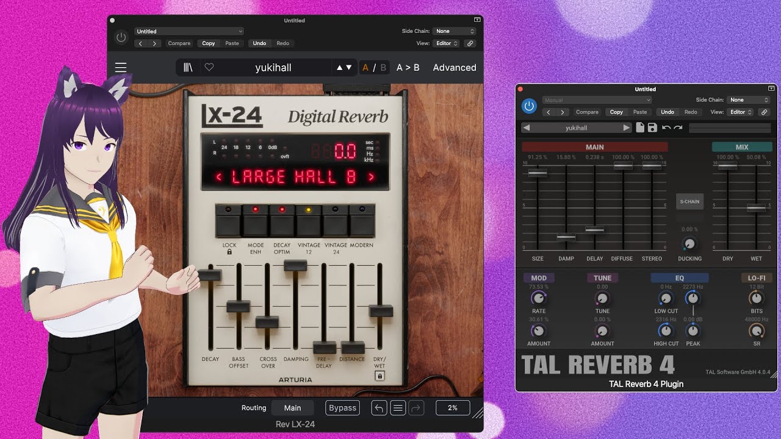Image resolution: width=781 pixels, height=439 pixels.
Task: Click the LOW CUT knob in EQ section
Action: (666, 298)
